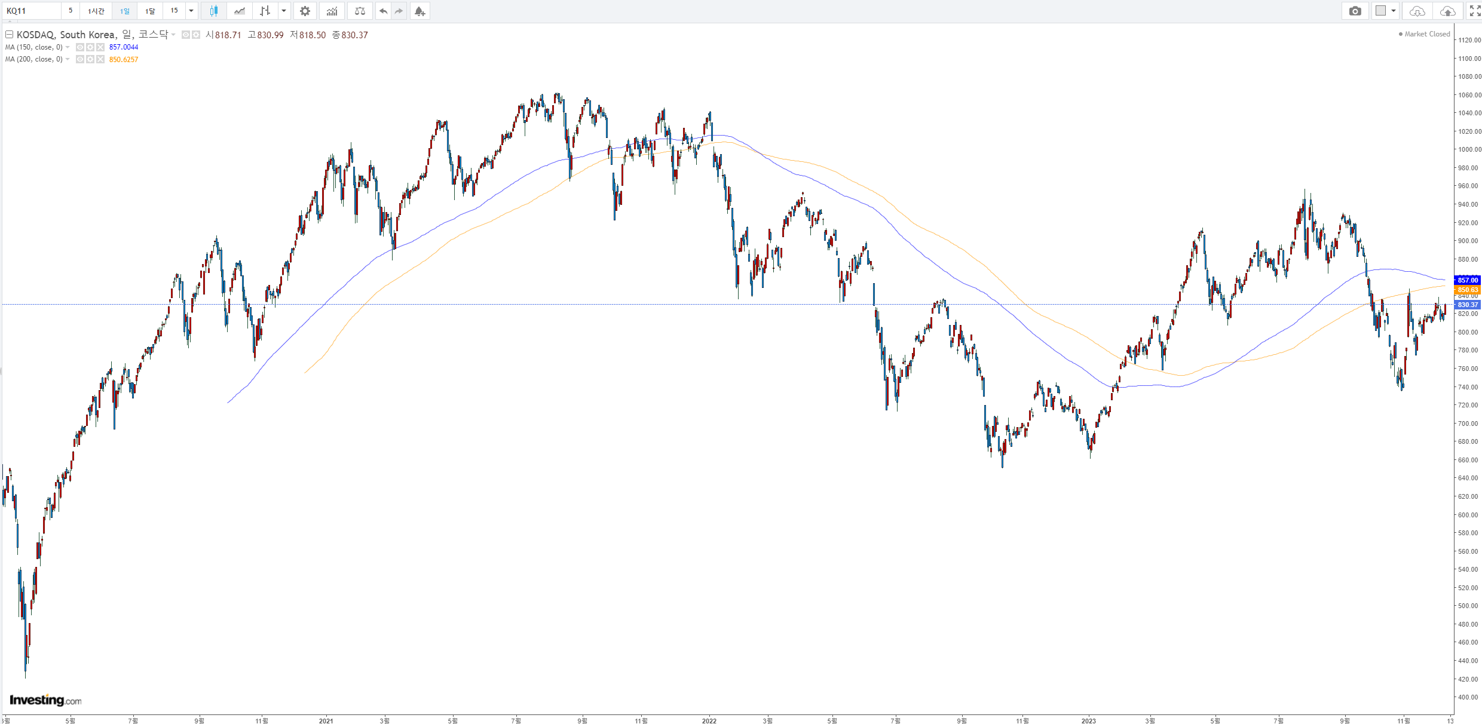The width and height of the screenshot is (1482, 724).
Task: Switch to area chart style icon
Action: pos(240,11)
